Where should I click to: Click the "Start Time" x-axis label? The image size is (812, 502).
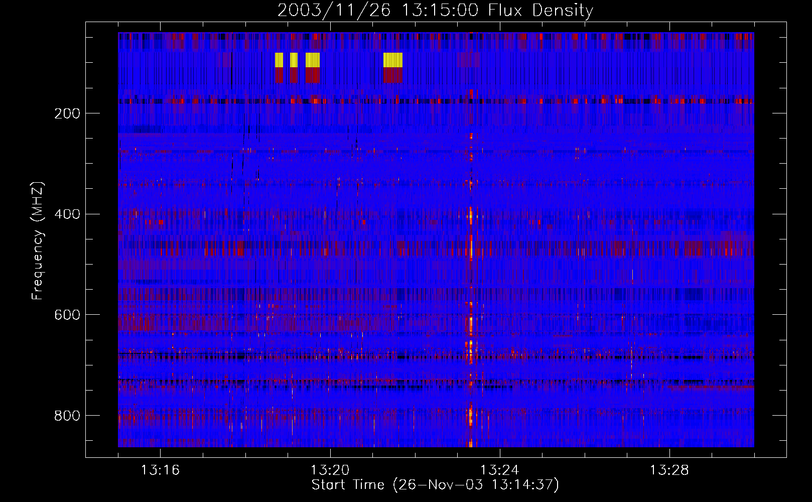435,485
